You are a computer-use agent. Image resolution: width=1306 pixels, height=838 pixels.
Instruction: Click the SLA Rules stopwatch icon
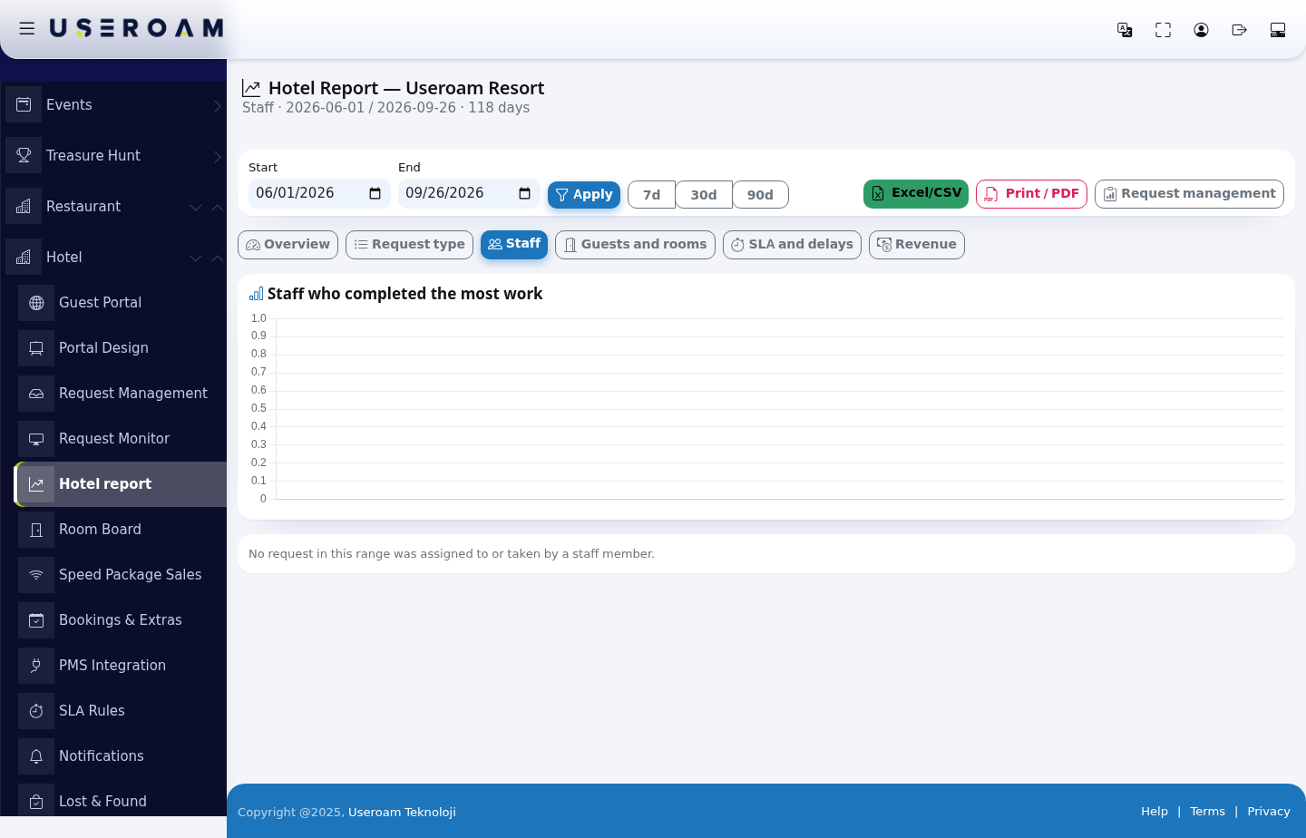36,711
